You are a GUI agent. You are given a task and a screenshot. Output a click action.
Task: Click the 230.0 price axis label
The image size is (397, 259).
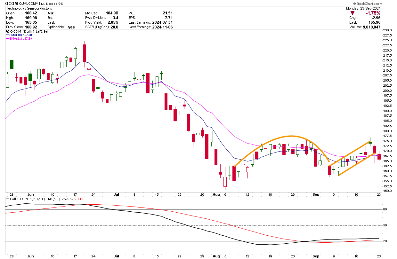388,30
